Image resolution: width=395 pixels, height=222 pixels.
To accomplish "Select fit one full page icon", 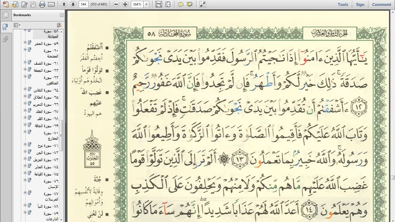I will coord(168,4).
